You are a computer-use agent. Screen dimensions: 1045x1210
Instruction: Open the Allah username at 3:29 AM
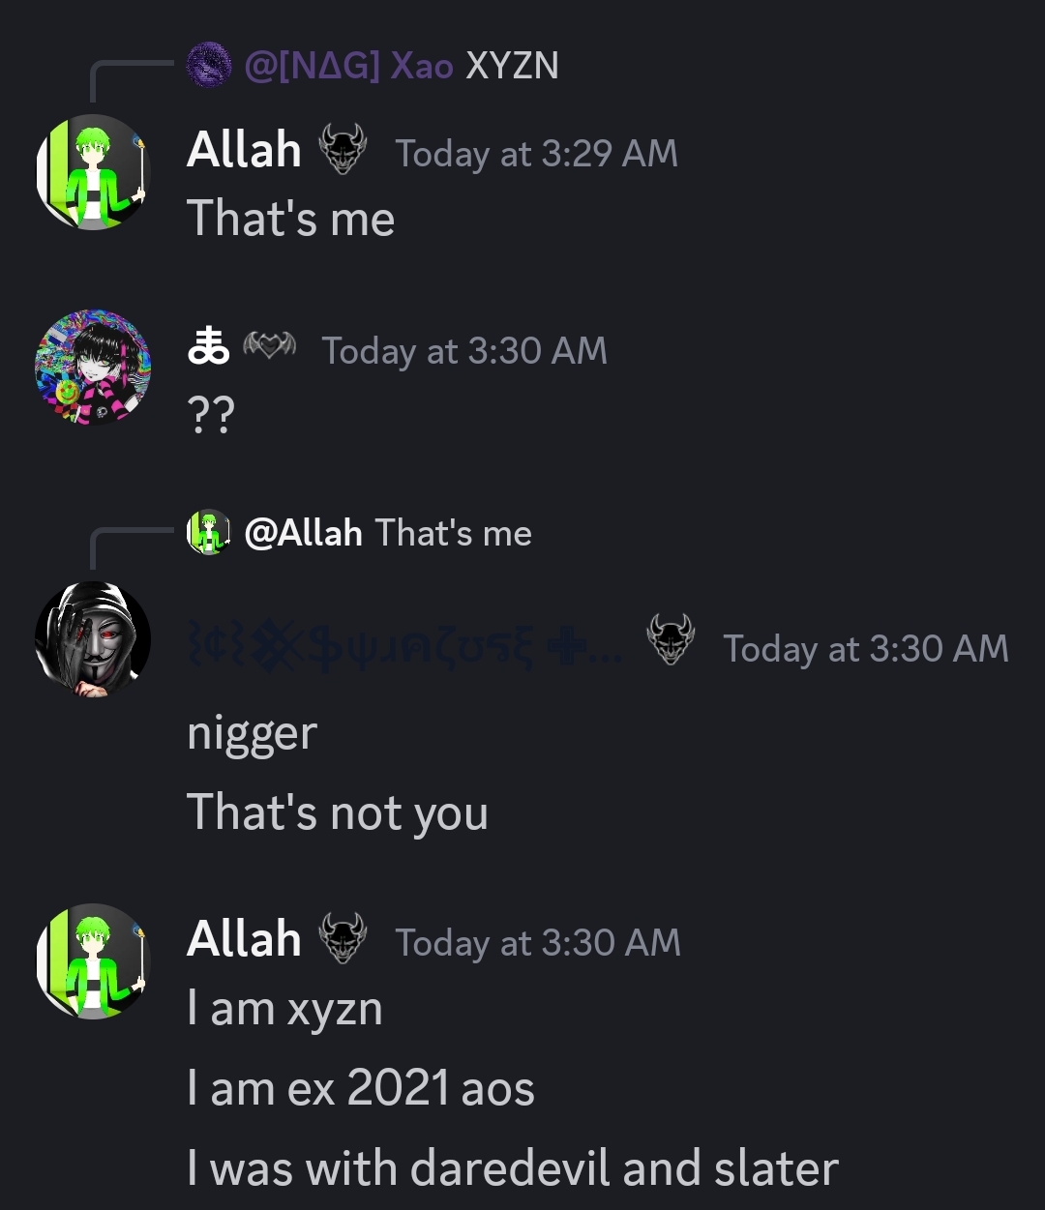pos(244,150)
